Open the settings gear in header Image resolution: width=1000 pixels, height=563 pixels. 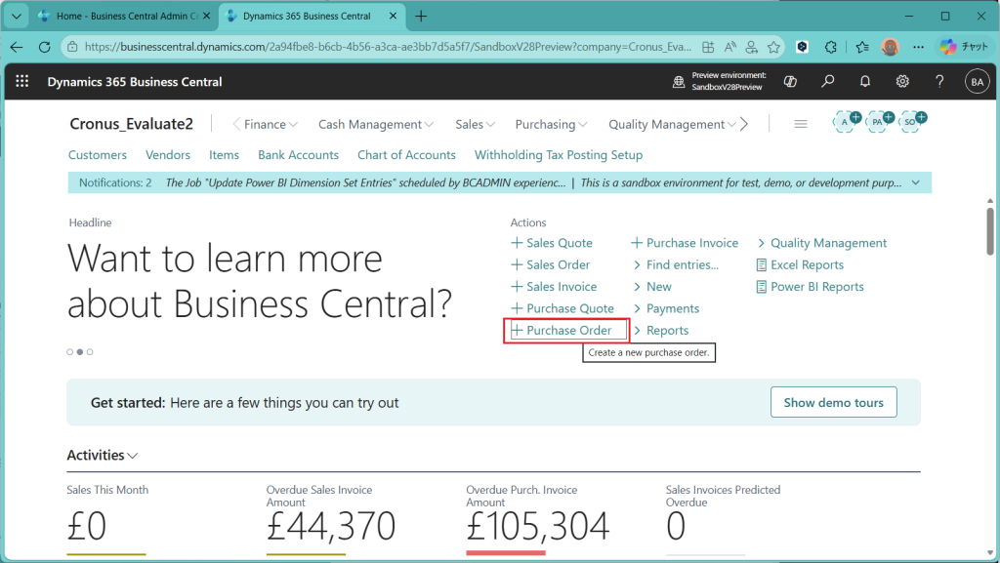point(902,82)
